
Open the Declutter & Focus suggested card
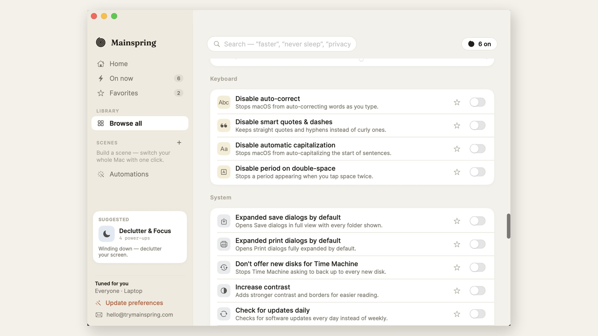(140, 237)
